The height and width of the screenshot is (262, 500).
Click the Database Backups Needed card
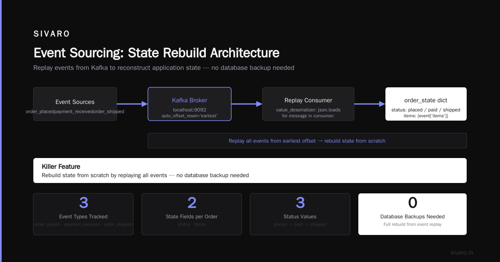coord(412,214)
